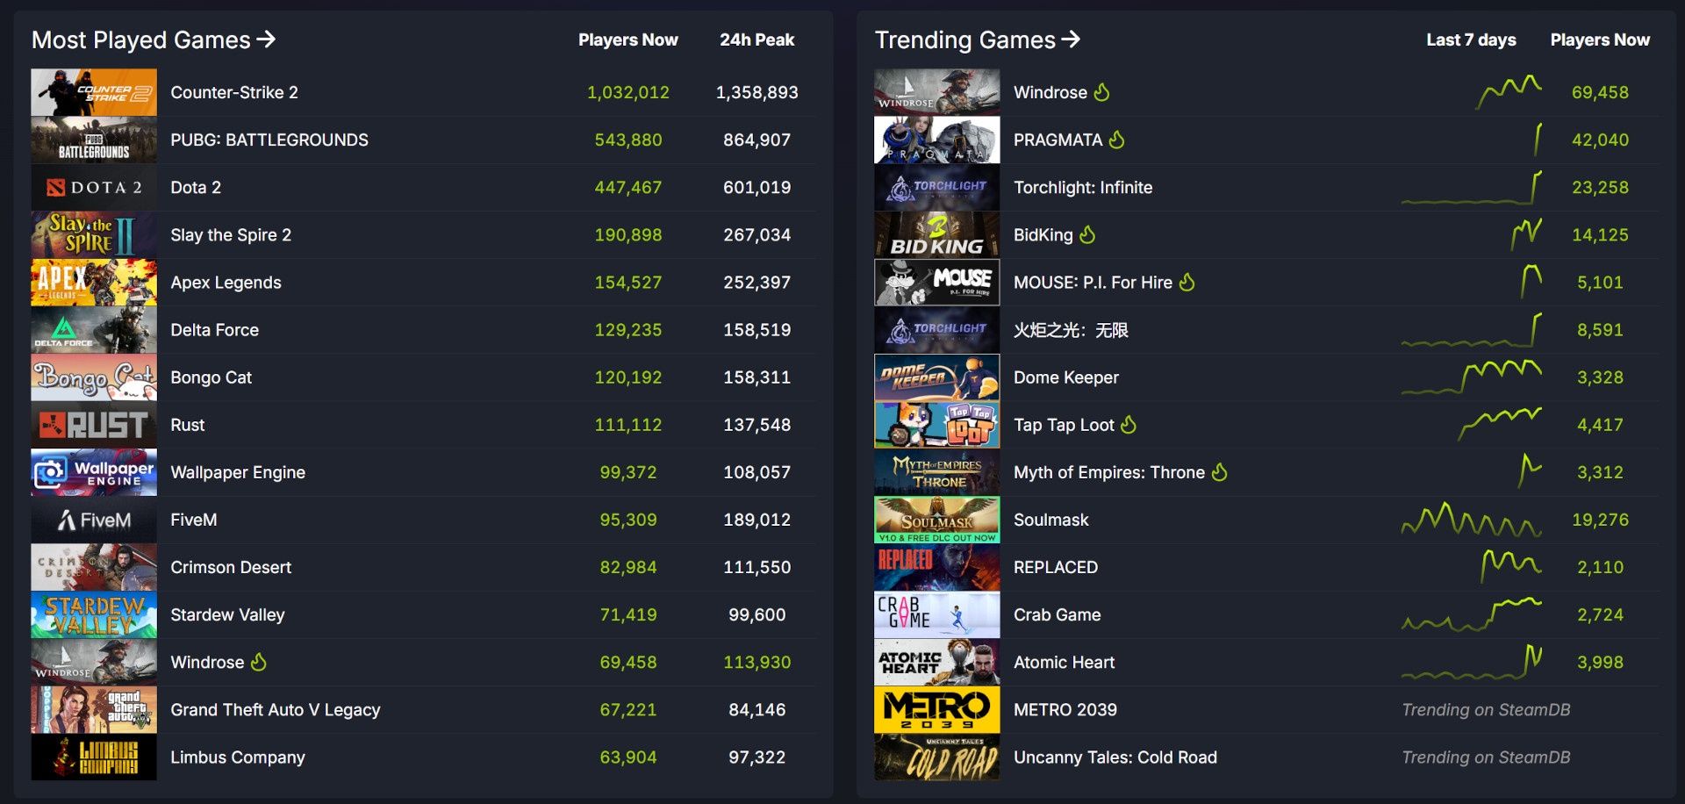
Task: Click PRAGMATA's players now value 42,040
Action: [x=1600, y=140]
